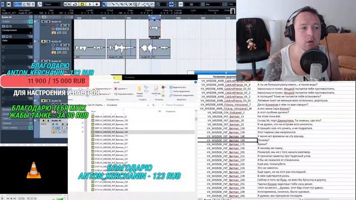Click bar 168 on timeline ruler
356x200 pixels.
point(178,18)
